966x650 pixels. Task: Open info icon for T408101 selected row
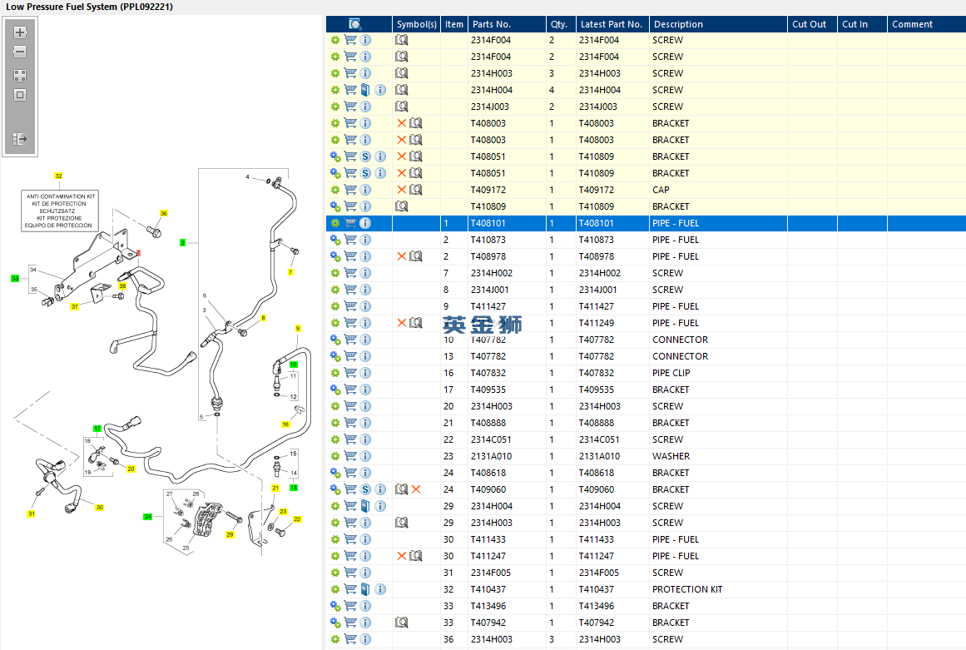pyautogui.click(x=365, y=223)
